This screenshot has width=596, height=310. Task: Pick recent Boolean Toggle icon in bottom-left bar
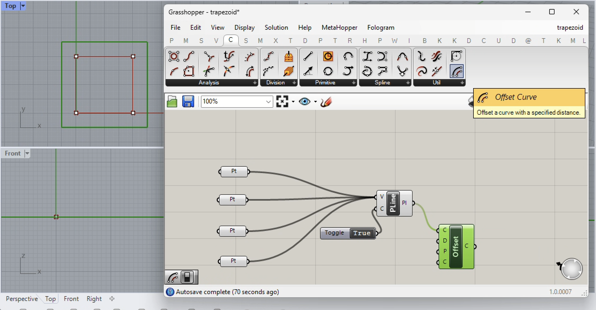[187, 277]
